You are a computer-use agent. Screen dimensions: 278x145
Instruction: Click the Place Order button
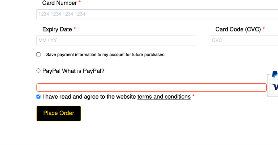(x=59, y=114)
